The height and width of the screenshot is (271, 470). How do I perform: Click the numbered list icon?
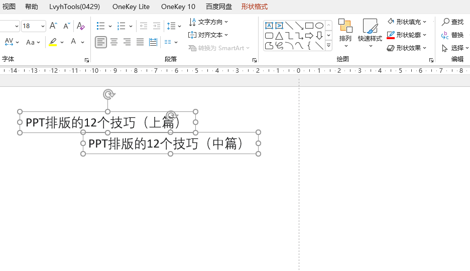point(121,26)
